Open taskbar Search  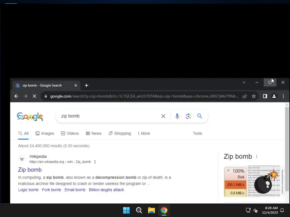tap(139, 210)
